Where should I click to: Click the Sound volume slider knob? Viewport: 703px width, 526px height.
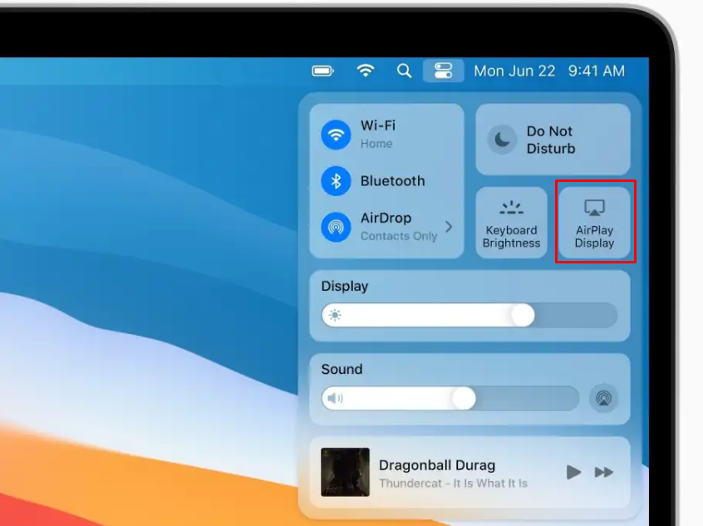pos(464,398)
